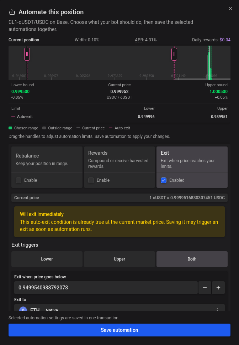Increase exit price with the plus button
The image size is (239, 345).
218,288
